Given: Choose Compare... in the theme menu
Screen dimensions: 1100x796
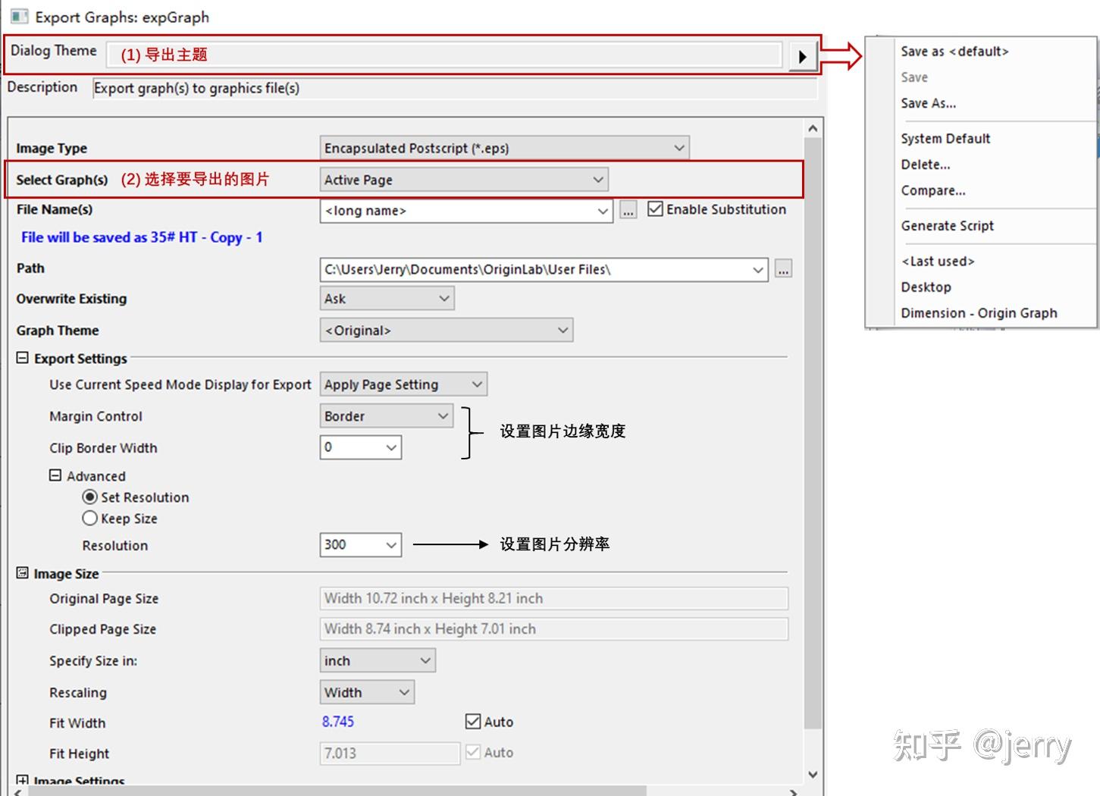Looking at the screenshot, I should coord(933,190).
